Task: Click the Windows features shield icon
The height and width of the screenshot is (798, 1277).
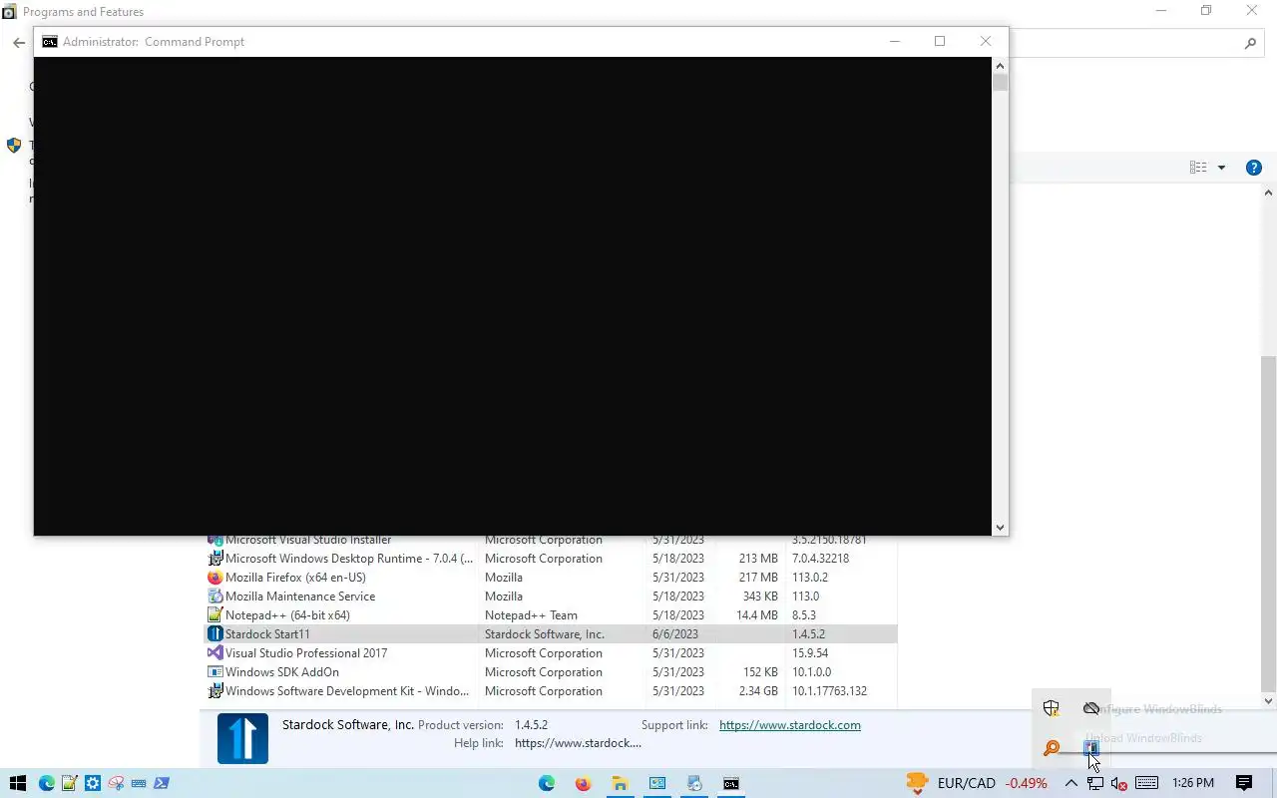Action: 14,145
